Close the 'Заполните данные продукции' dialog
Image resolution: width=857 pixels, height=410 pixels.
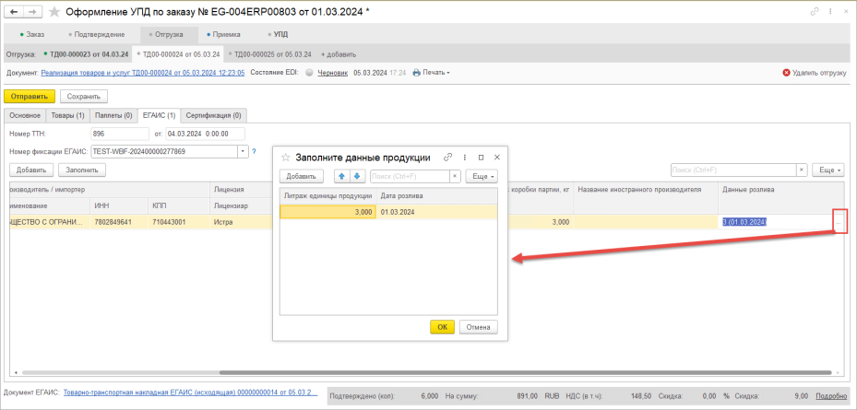coord(497,158)
